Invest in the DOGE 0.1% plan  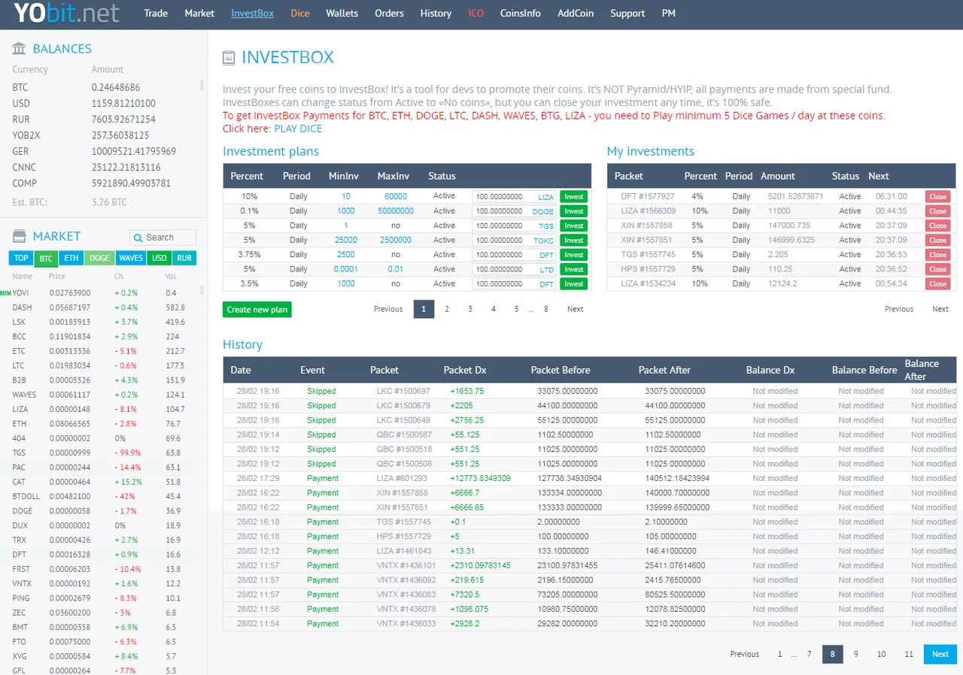pyautogui.click(x=574, y=211)
